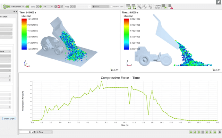Click the dashed-box group selection icon

[x=139, y=7]
